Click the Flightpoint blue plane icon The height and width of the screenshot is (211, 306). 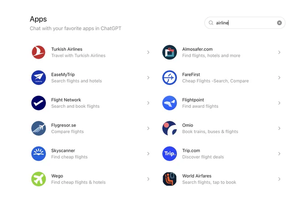click(170, 103)
